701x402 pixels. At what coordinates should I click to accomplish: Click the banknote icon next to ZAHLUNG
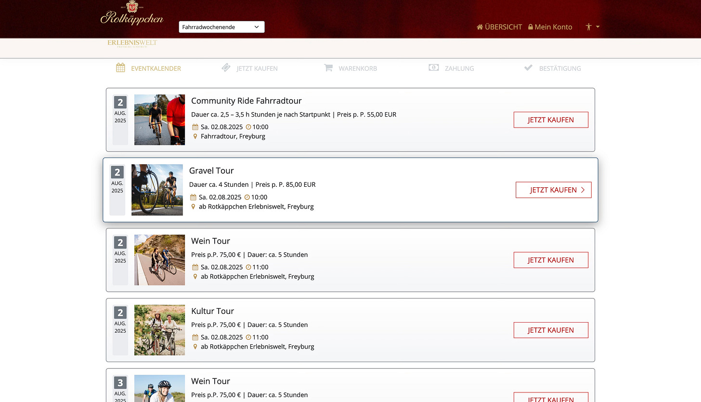point(434,68)
